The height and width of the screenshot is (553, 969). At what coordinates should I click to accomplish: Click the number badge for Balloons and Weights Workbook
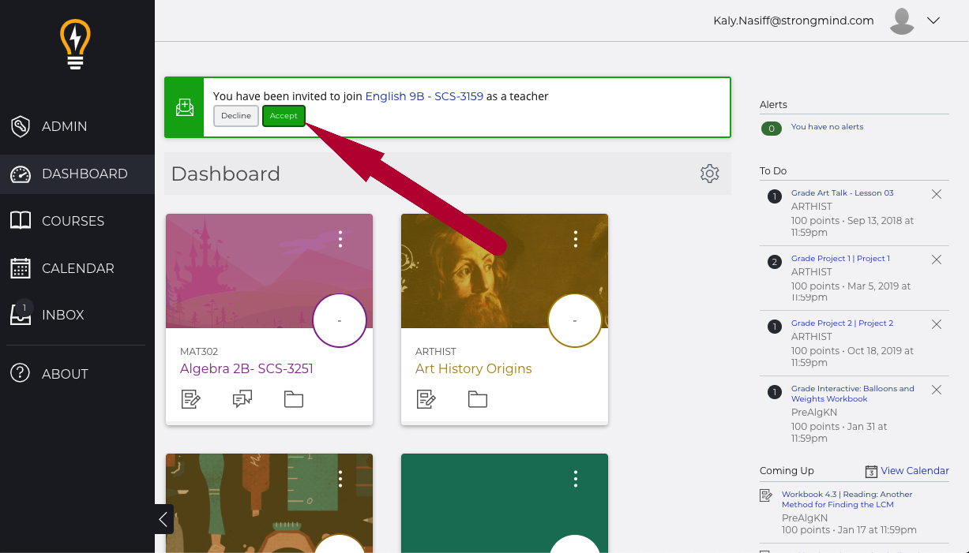click(775, 391)
